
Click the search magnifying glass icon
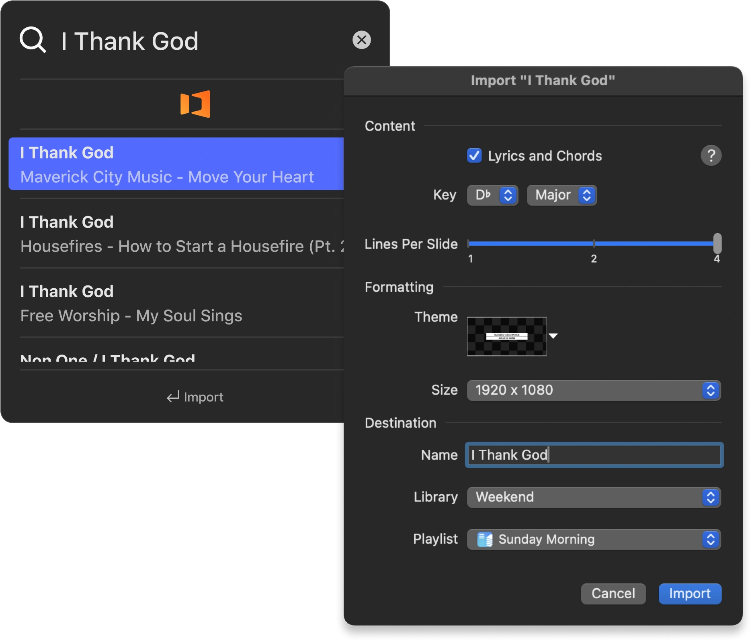32,40
